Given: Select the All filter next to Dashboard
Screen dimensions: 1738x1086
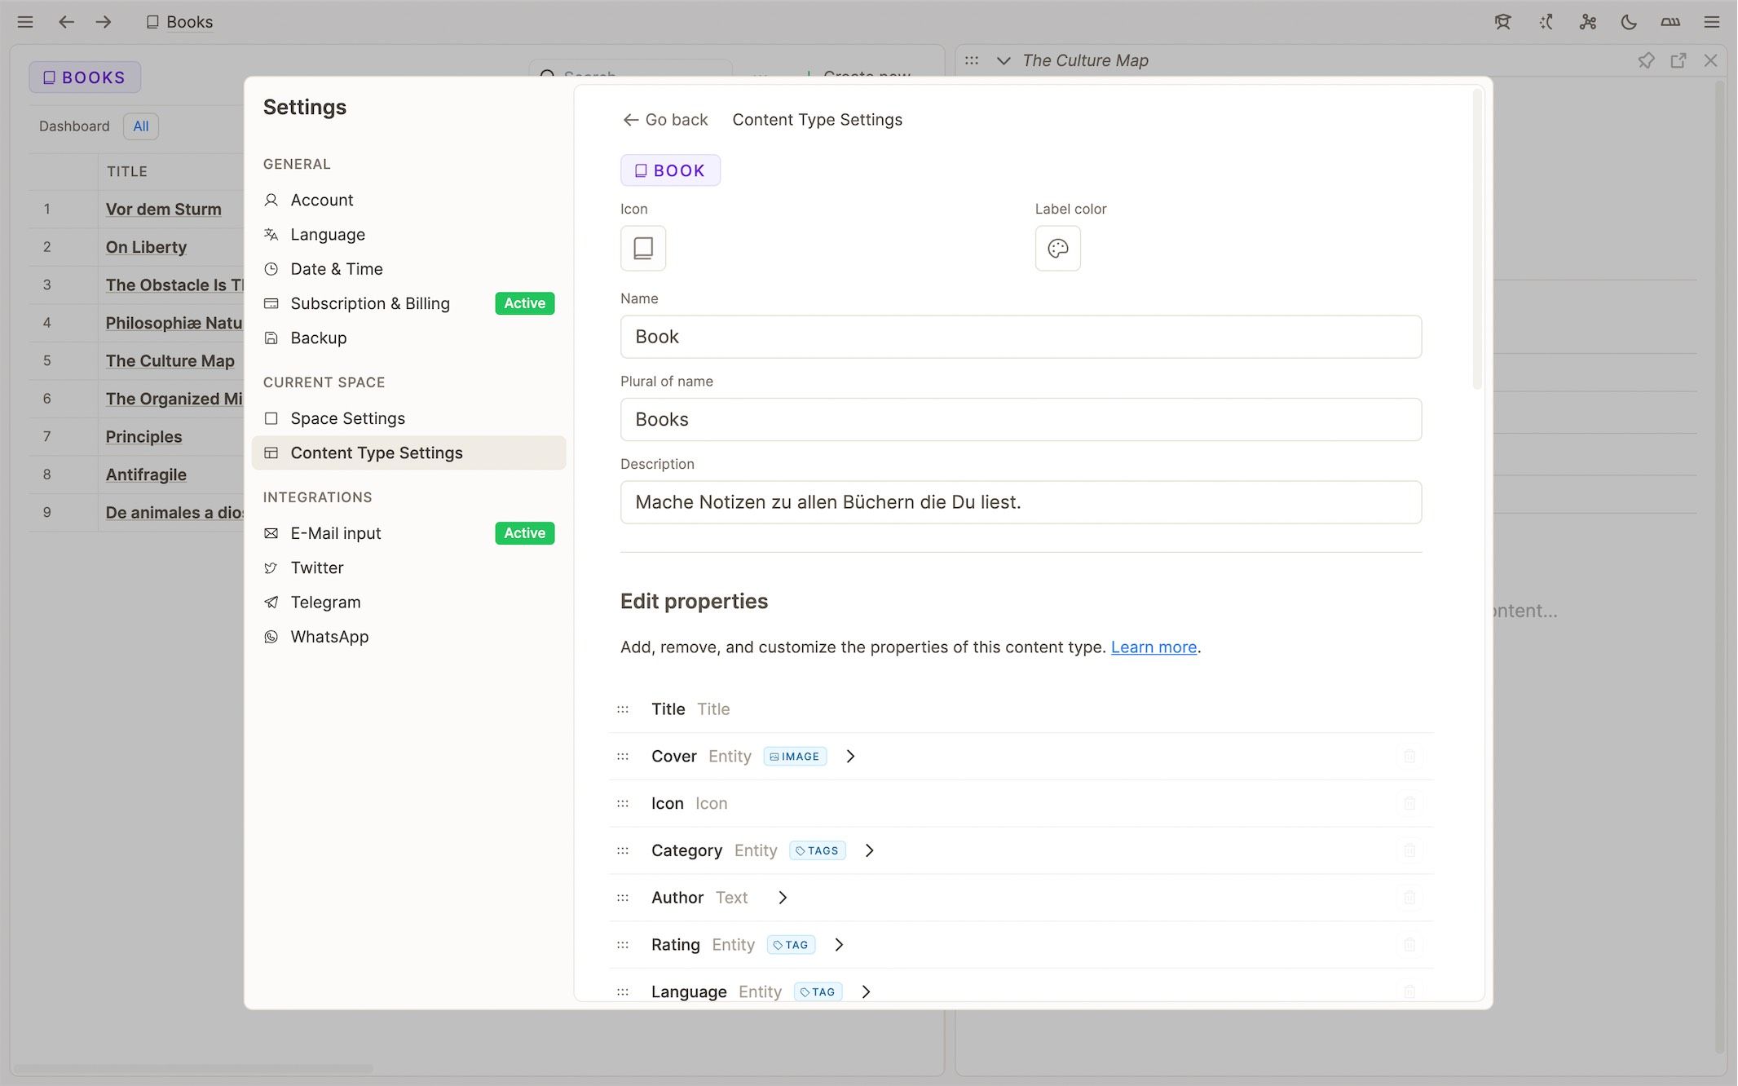Looking at the screenshot, I should pyautogui.click(x=140, y=126).
